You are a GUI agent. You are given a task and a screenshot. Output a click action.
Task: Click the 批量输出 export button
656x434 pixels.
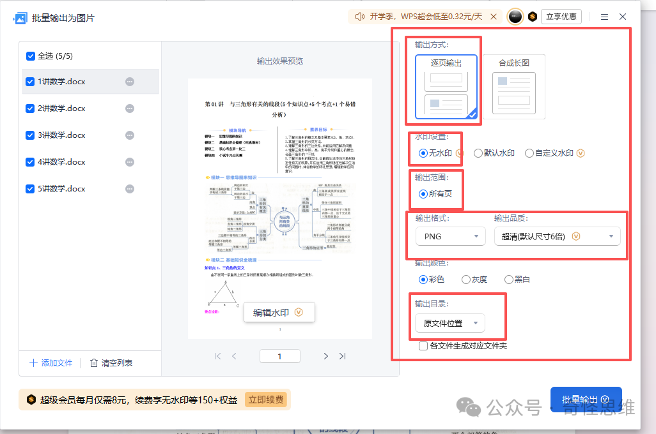[585, 399]
